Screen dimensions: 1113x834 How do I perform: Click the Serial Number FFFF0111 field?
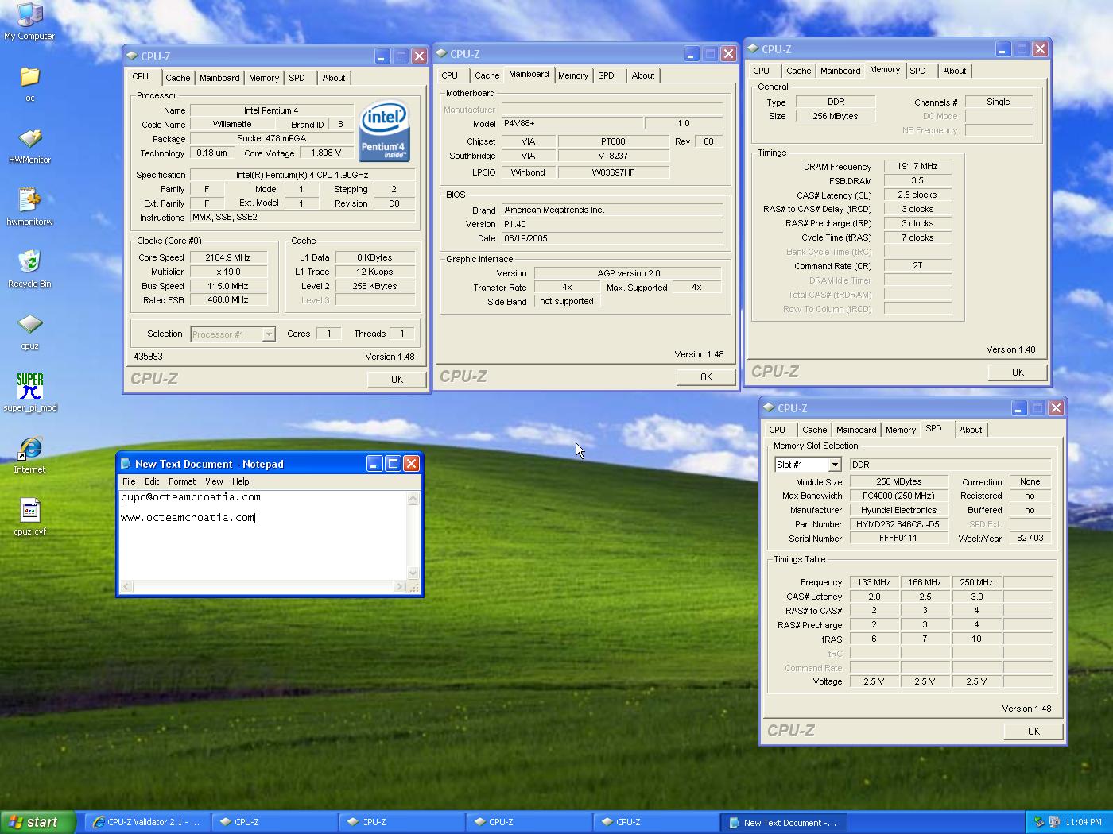pyautogui.click(x=898, y=539)
